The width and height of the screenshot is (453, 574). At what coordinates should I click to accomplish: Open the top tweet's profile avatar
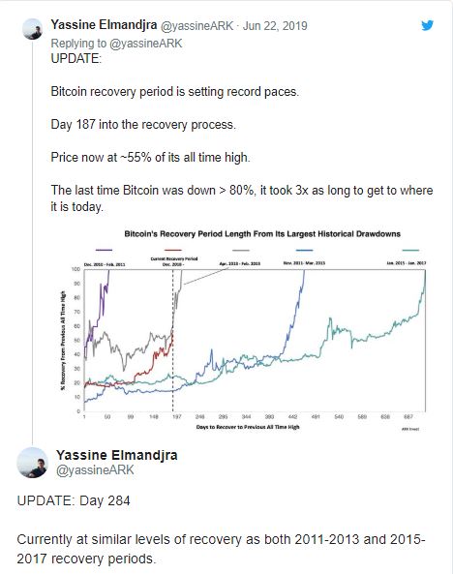33,29
